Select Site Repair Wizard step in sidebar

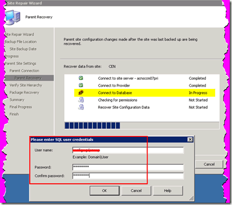20,35
